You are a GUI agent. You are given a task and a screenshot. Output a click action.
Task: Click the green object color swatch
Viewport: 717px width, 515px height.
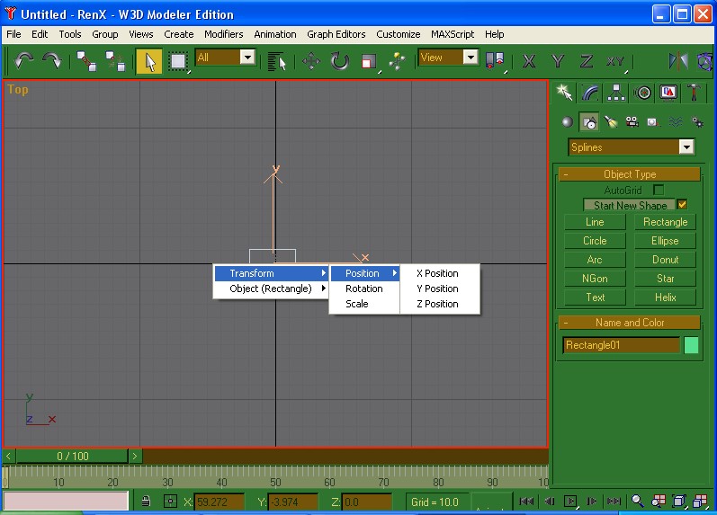[x=691, y=345]
